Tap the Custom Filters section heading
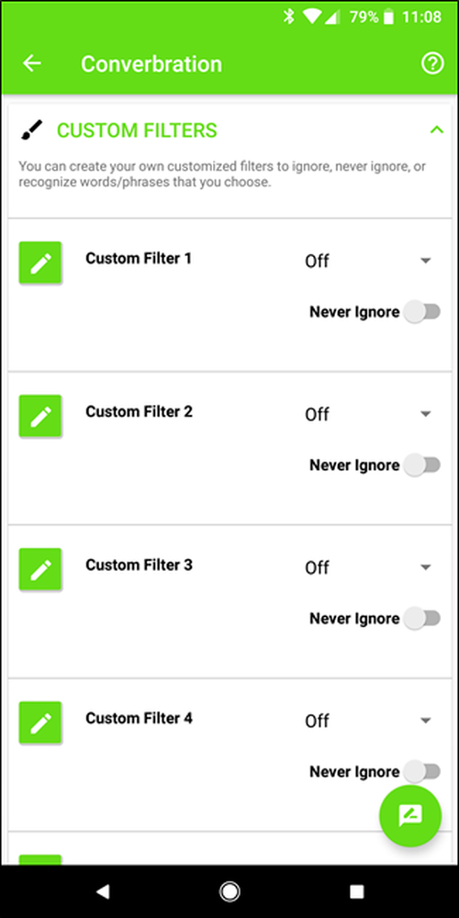 coord(137,130)
